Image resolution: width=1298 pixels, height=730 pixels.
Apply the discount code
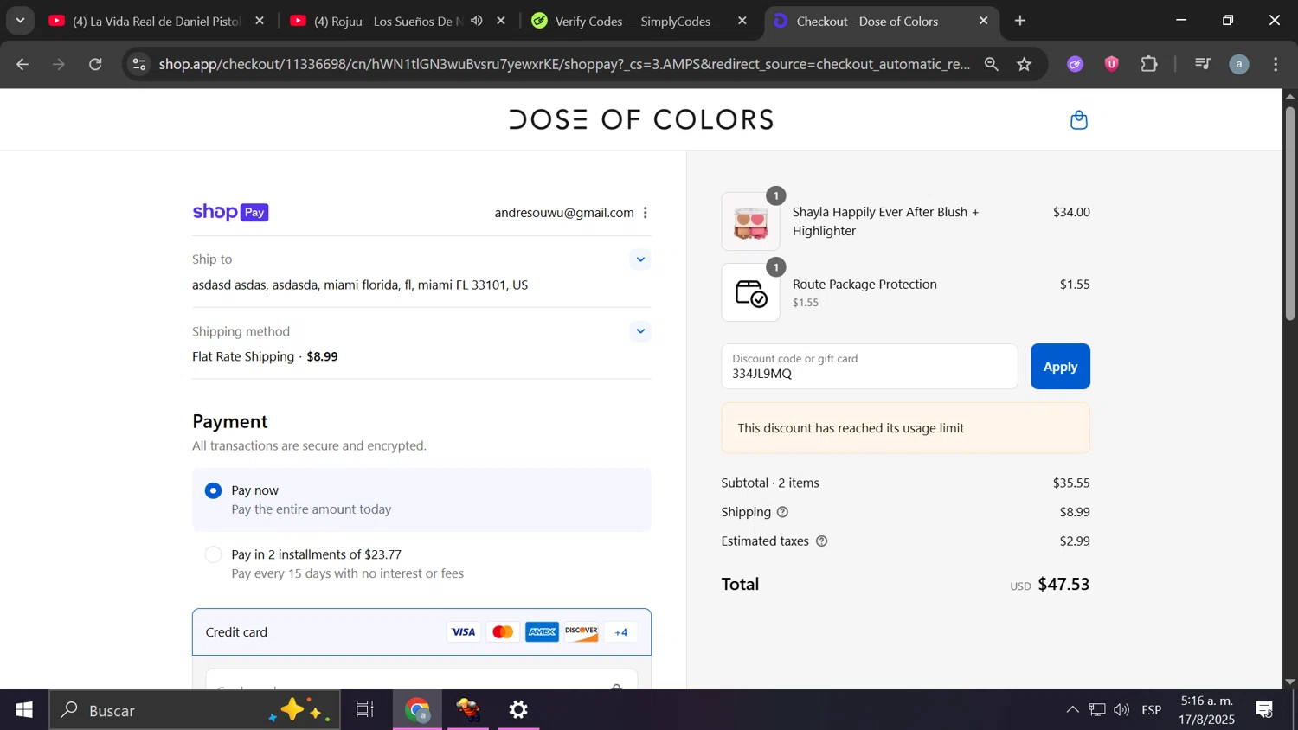[1060, 367]
